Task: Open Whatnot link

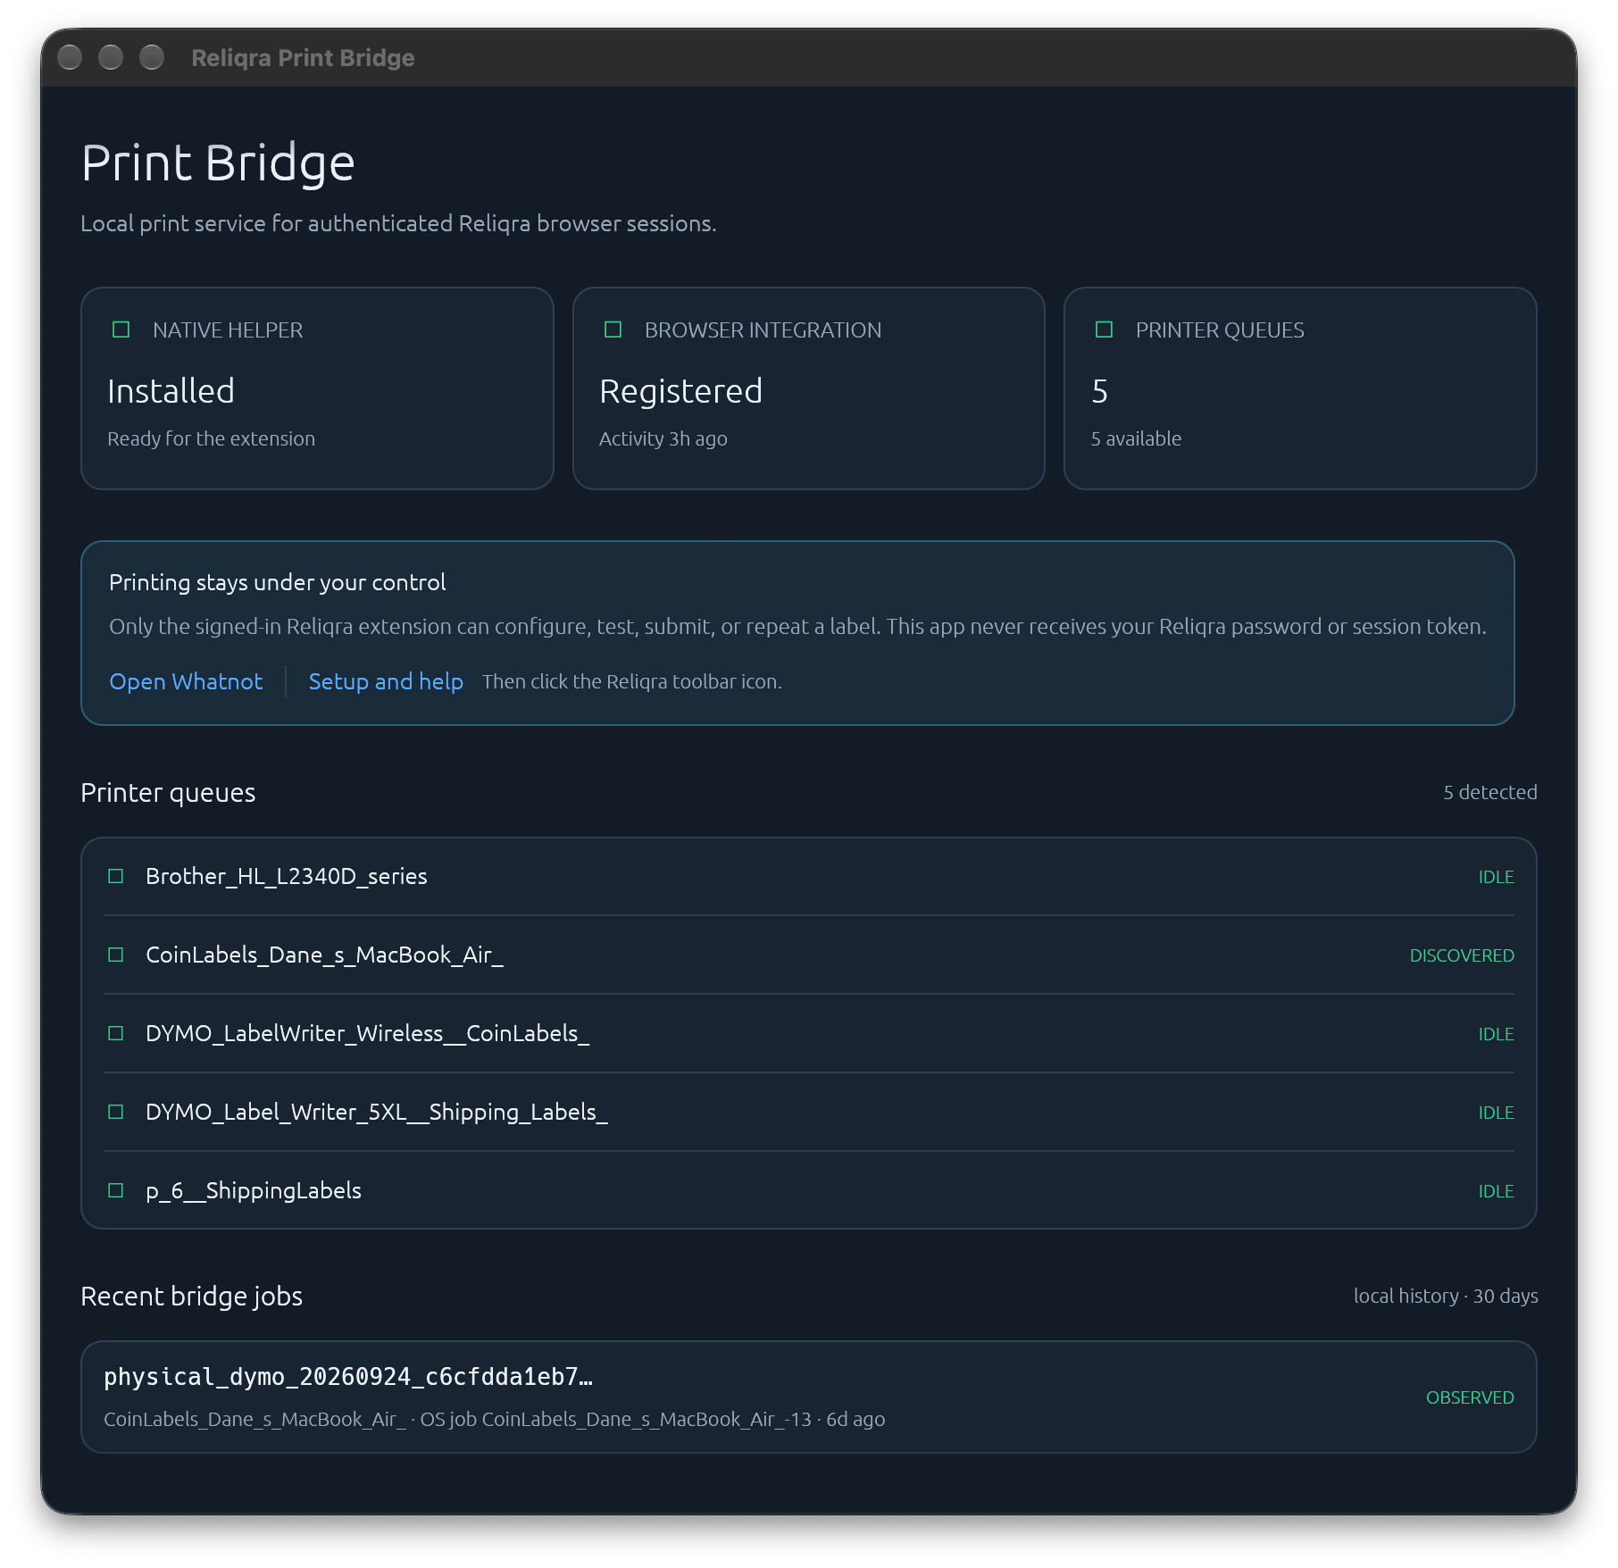Action: point(186,681)
